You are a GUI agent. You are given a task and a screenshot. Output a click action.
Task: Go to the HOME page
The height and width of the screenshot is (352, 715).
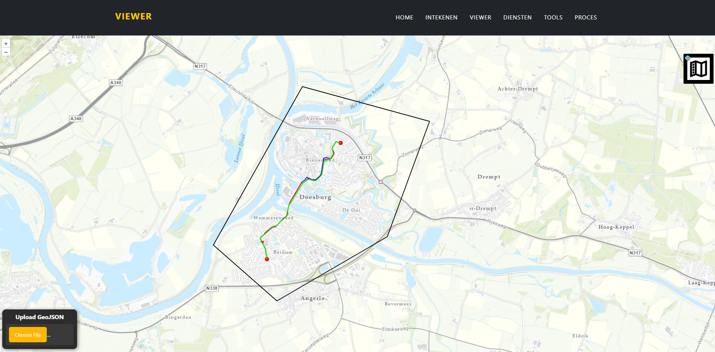404,18
